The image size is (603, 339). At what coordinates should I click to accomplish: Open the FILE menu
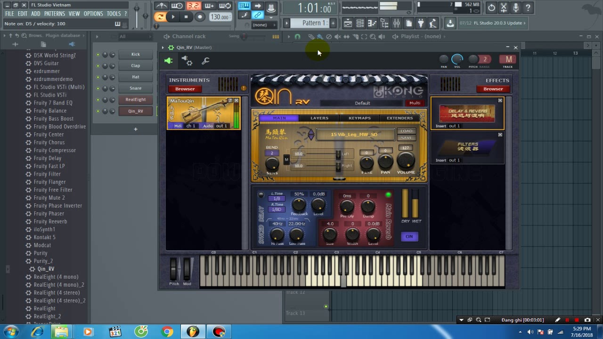click(x=9, y=14)
